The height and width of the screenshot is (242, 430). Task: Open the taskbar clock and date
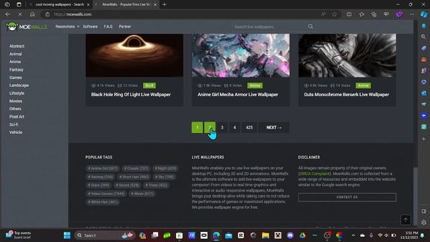tap(408, 235)
